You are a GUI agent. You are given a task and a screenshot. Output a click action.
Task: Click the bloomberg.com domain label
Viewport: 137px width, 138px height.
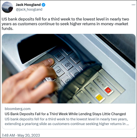pos(17,109)
